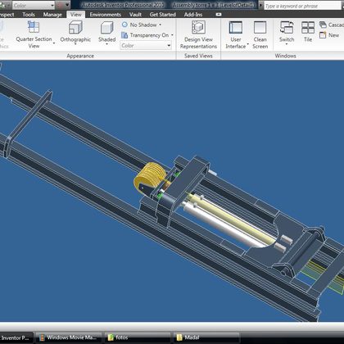Open the Tools ribbon tab
This screenshot has width=344, height=344.
click(29, 15)
